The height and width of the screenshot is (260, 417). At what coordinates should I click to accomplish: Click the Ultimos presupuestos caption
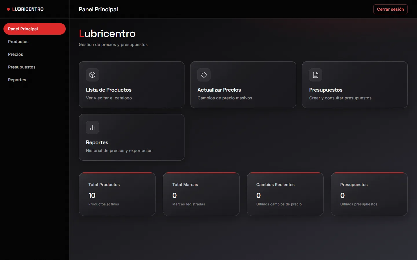point(359,204)
